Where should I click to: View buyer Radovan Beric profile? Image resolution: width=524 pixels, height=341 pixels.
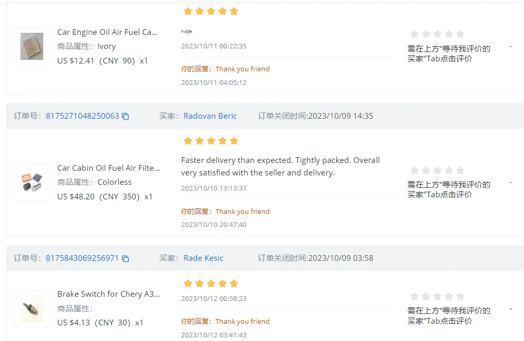coord(210,116)
